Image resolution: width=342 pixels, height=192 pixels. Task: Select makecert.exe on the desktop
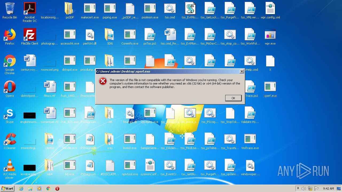tap(90, 11)
